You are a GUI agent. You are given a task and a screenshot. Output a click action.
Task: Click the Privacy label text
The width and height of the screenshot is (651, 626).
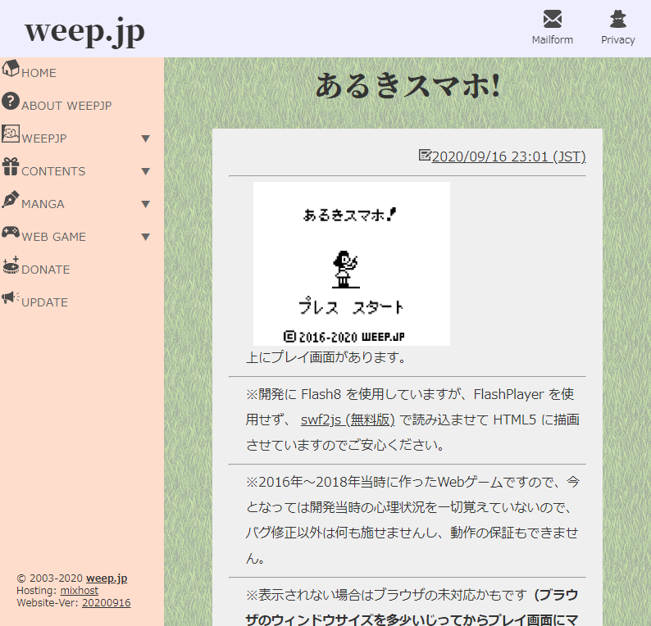click(617, 40)
